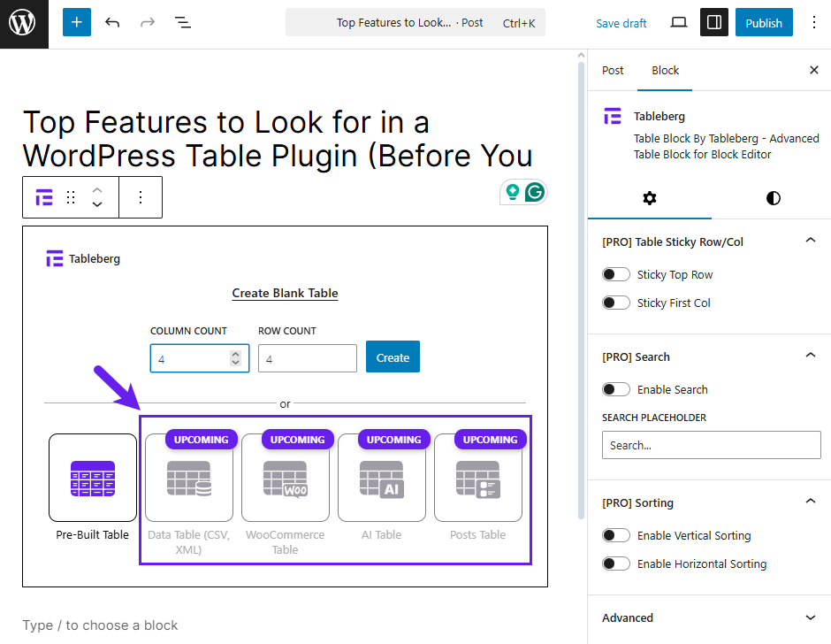The width and height of the screenshot is (831, 644).
Task: Open the document overview list
Action: coord(183,22)
